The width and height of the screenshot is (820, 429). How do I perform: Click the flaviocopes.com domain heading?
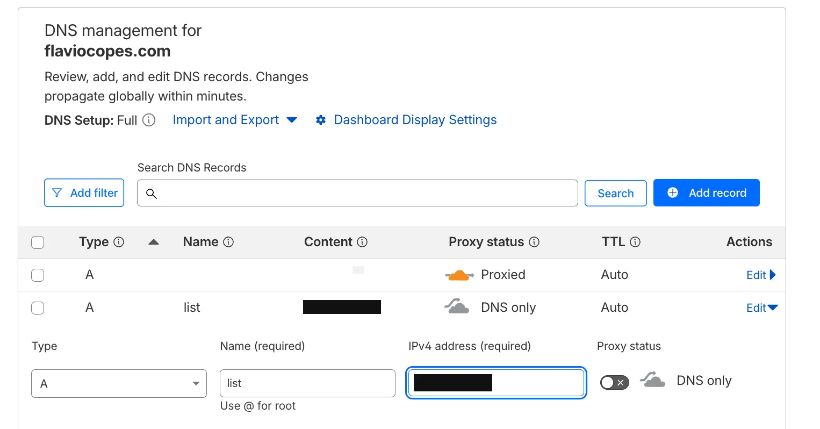point(107,51)
